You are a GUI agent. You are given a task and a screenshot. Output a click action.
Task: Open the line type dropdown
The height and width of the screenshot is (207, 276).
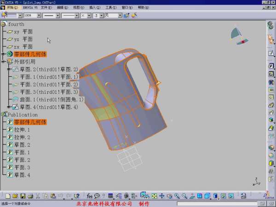coord(76,16)
